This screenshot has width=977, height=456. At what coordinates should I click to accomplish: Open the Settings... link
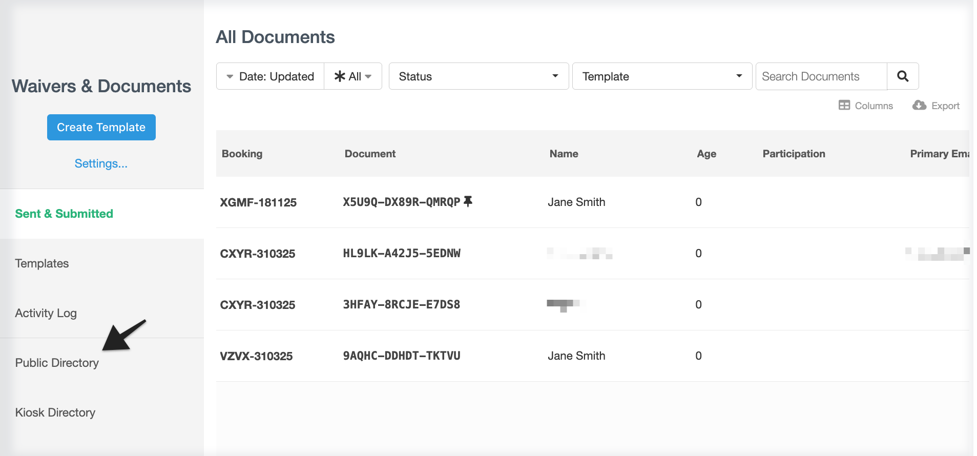101,163
